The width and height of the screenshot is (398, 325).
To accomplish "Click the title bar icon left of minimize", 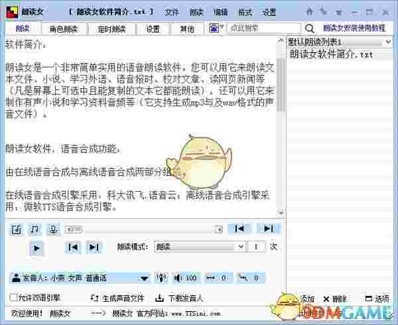I will pyautogui.click(x=340, y=12).
